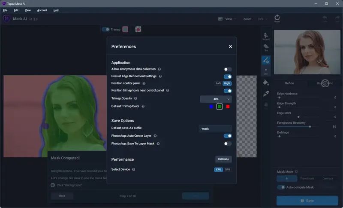Click the Edge Shift slider handle
The width and height of the screenshot is (343, 208).
coord(298,117)
